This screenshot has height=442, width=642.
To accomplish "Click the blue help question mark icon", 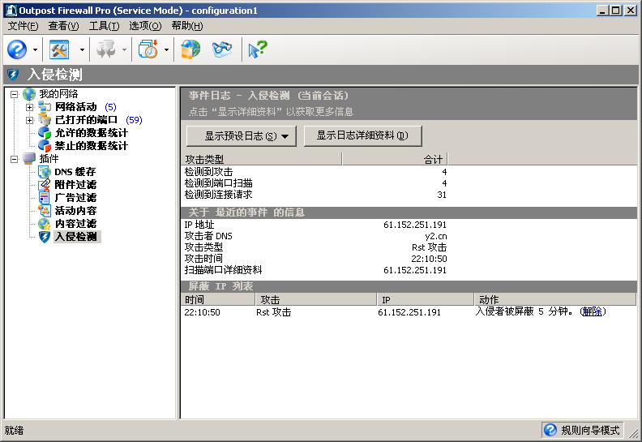I will (x=16, y=49).
